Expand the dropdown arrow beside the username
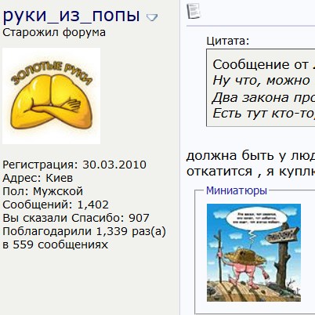The height and width of the screenshot is (315, 315). (152, 17)
